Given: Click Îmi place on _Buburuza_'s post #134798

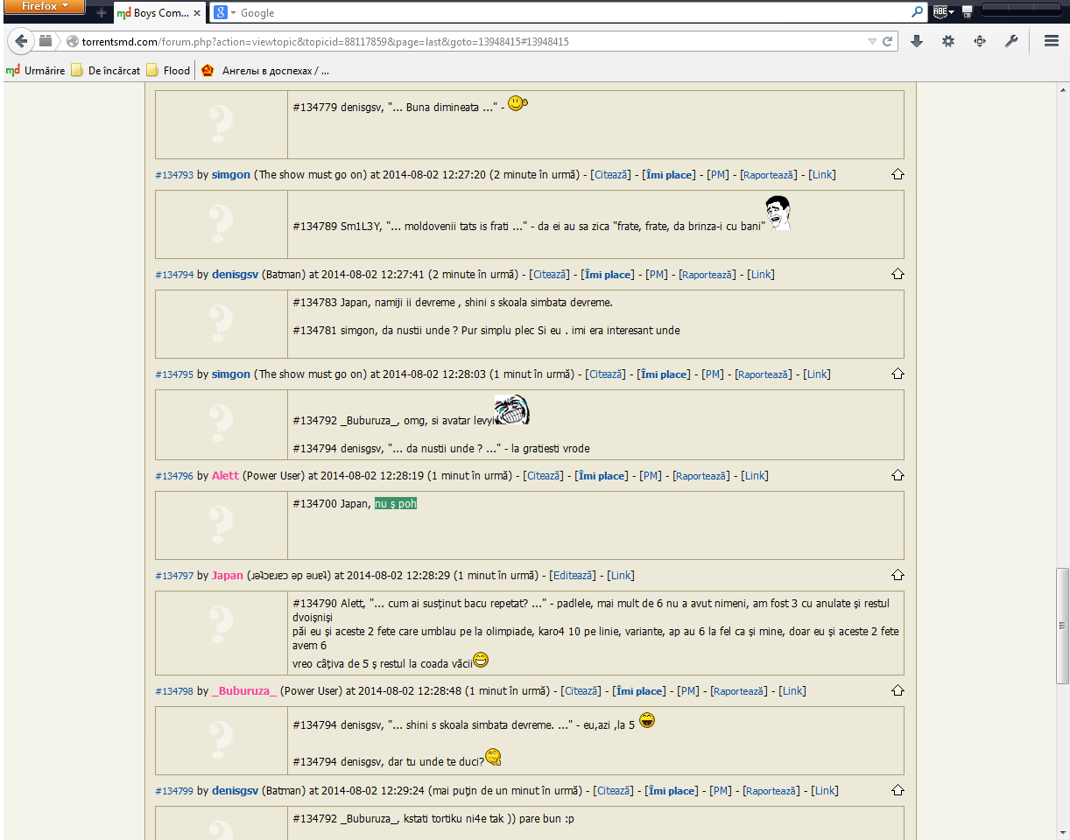Looking at the screenshot, I should (640, 691).
